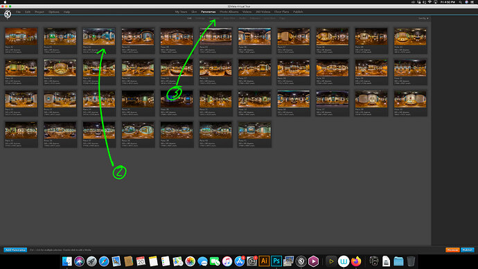Image resolution: width=478 pixels, height=269 pixels.
Task: Open the Options menu
Action: [x=54, y=12]
